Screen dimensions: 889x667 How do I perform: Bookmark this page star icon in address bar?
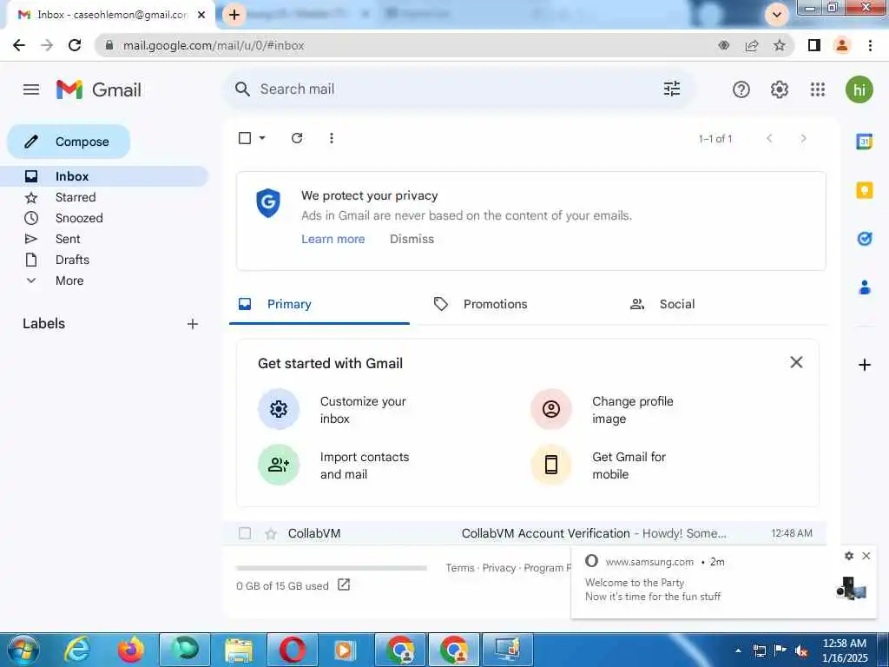click(x=780, y=45)
